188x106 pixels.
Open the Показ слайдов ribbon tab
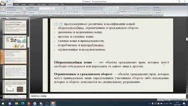pos(42,5)
